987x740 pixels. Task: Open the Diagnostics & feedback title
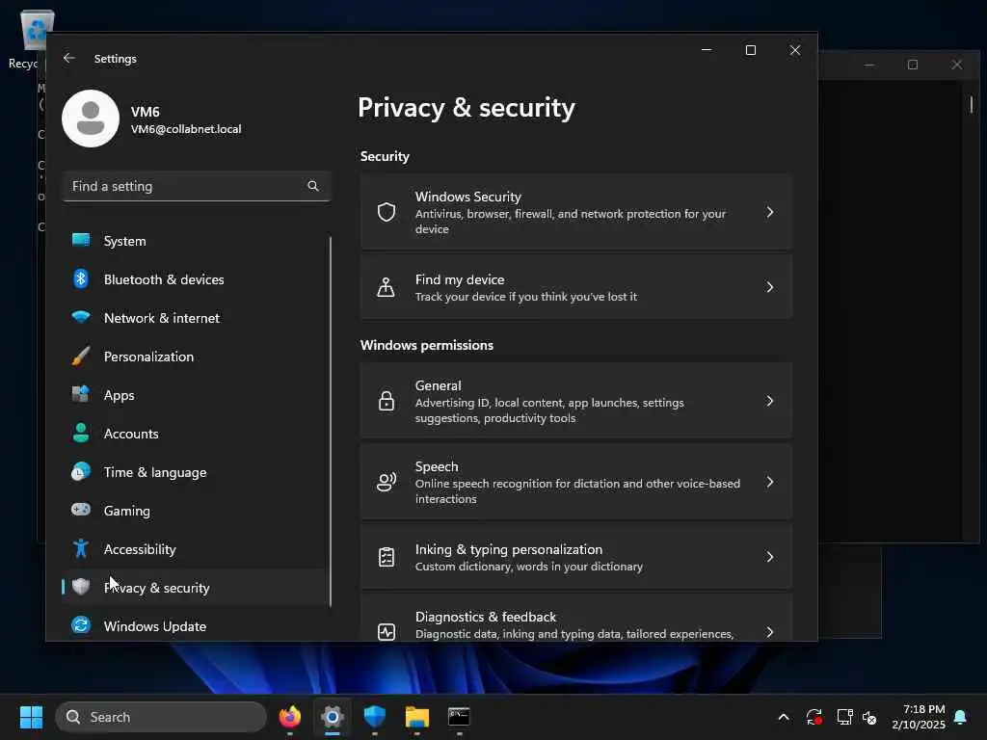tap(486, 617)
